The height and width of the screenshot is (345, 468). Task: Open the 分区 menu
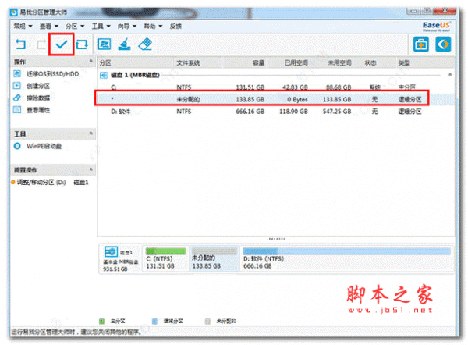pos(75,27)
